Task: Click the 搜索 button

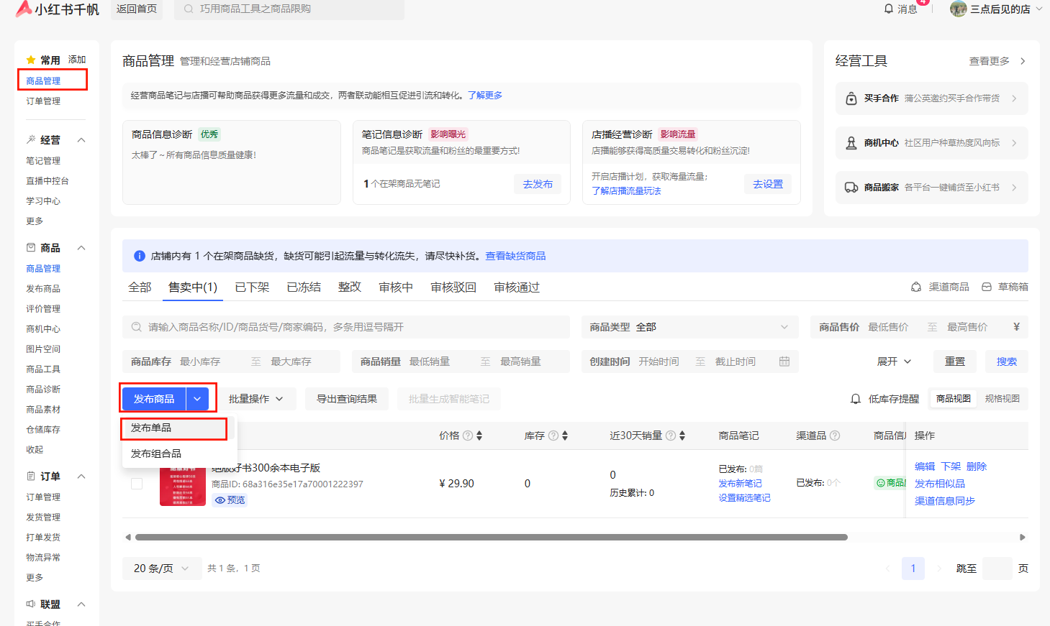Action: click(x=1006, y=362)
